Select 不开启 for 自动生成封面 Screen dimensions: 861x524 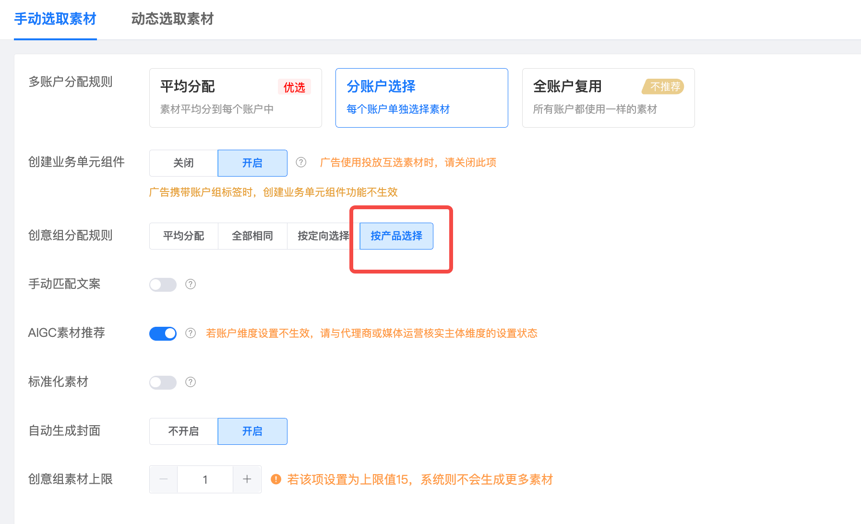tap(183, 431)
